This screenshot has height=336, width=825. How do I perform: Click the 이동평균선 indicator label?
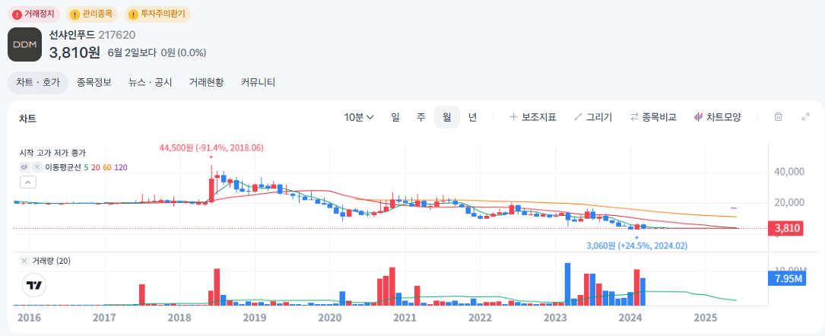coord(62,167)
